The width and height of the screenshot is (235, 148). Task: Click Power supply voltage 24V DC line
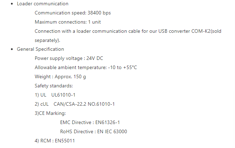(69, 58)
